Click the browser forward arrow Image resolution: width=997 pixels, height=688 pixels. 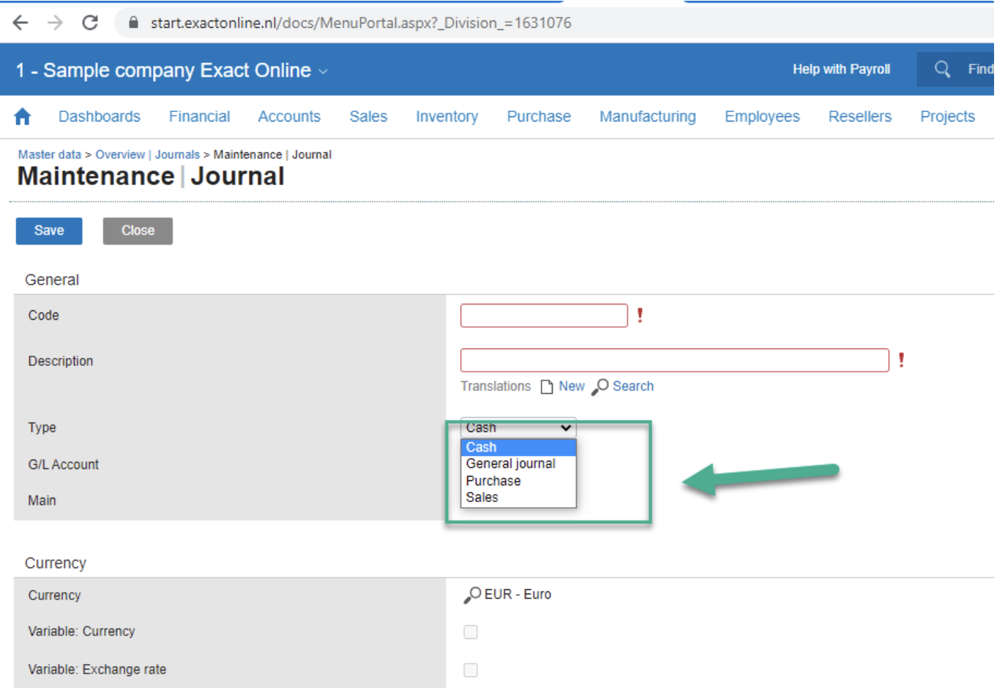[55, 23]
